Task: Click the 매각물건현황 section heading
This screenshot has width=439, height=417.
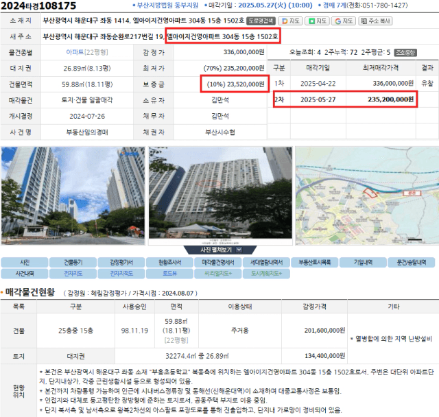Action: 30,292
